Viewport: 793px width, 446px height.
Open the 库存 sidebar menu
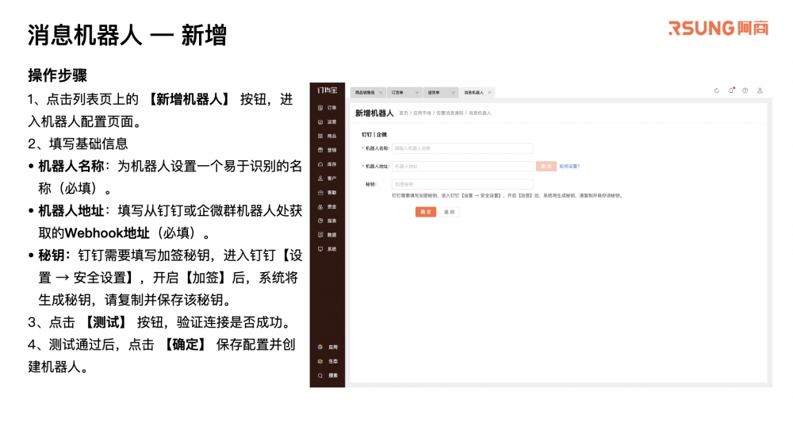click(328, 164)
